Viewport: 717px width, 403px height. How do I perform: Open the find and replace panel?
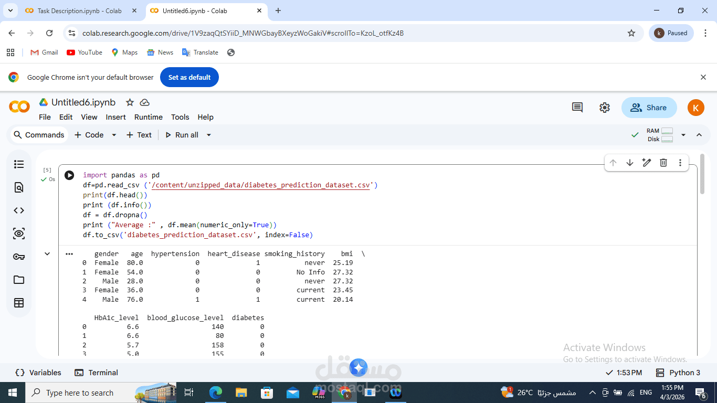click(19, 187)
